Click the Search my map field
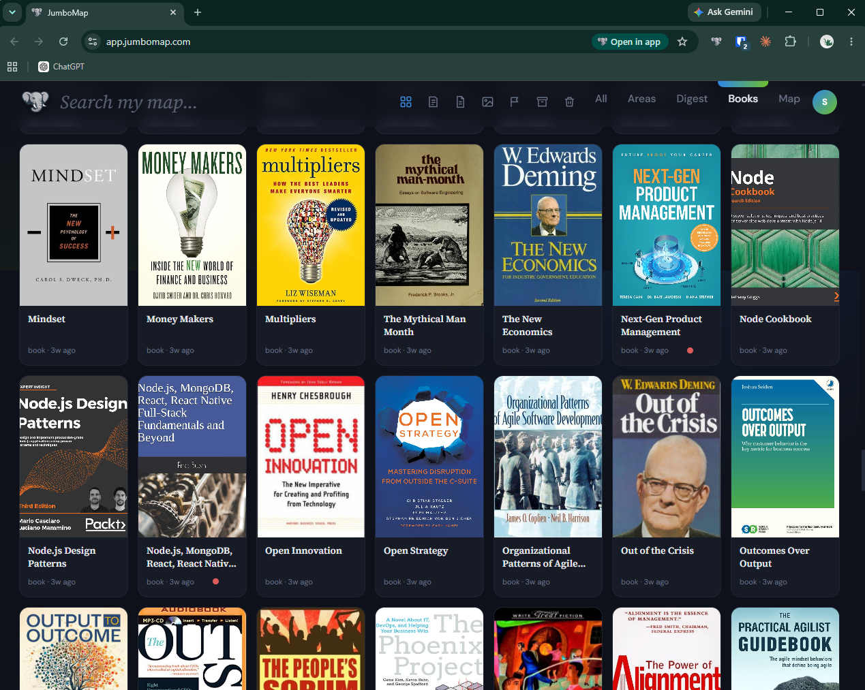 [128, 102]
